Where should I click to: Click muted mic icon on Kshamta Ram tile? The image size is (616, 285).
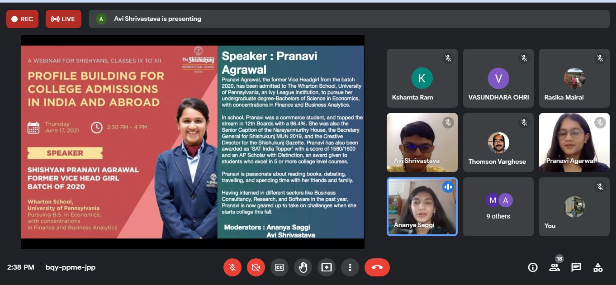click(448, 58)
